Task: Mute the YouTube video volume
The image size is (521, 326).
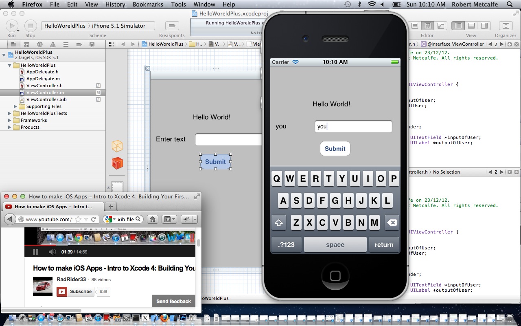Action: pyautogui.click(x=52, y=252)
